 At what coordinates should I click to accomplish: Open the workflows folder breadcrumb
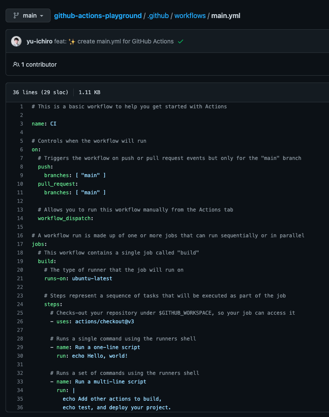[190, 15]
